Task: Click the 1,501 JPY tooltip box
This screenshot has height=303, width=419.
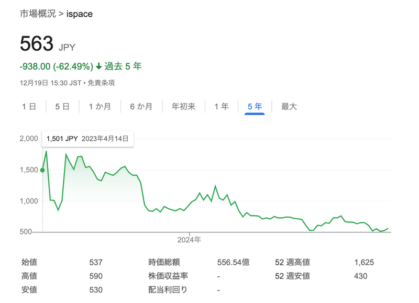Action: [x=87, y=139]
